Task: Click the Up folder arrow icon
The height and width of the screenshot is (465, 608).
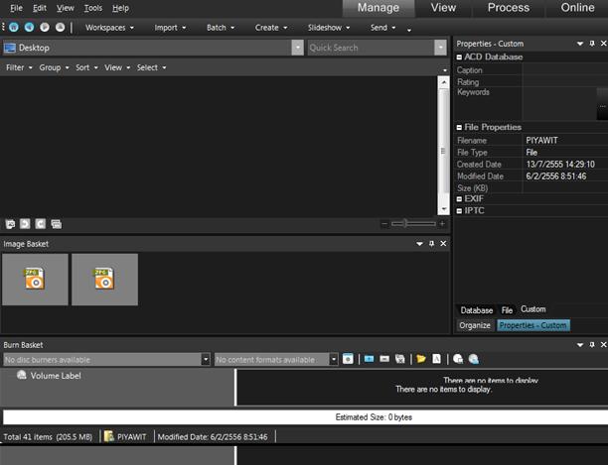Action: 60,27
